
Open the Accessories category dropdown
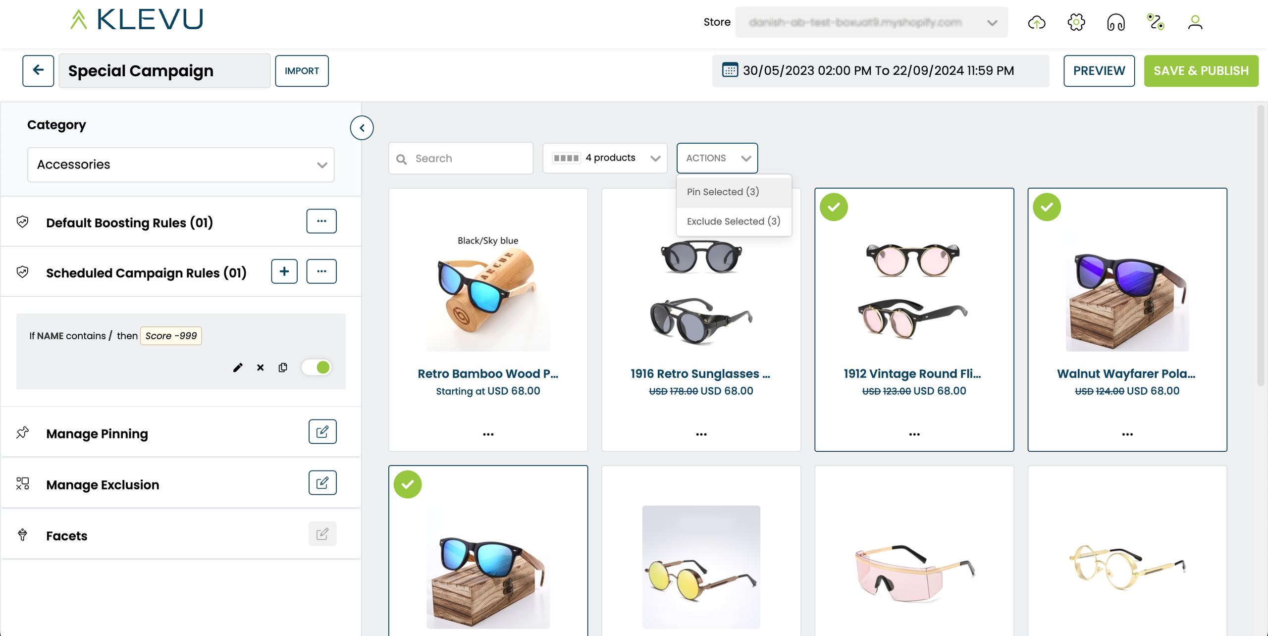click(181, 164)
